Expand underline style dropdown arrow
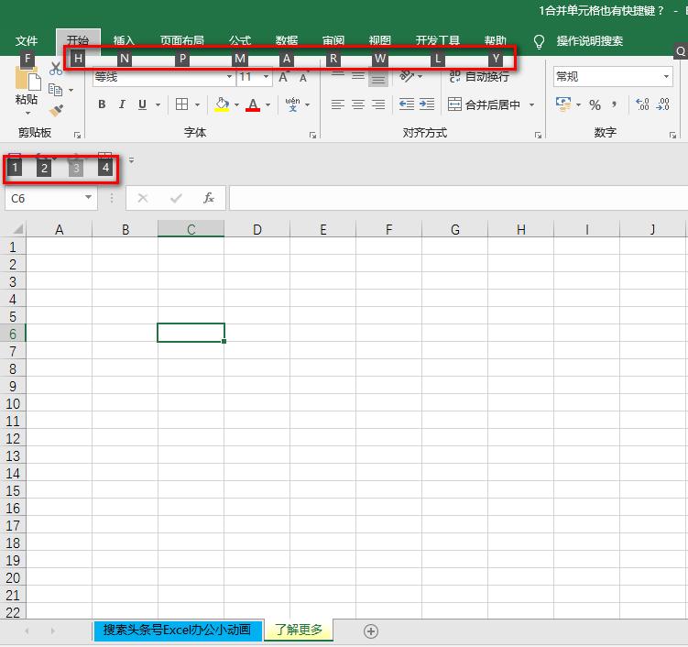The height and width of the screenshot is (647, 688). click(158, 104)
